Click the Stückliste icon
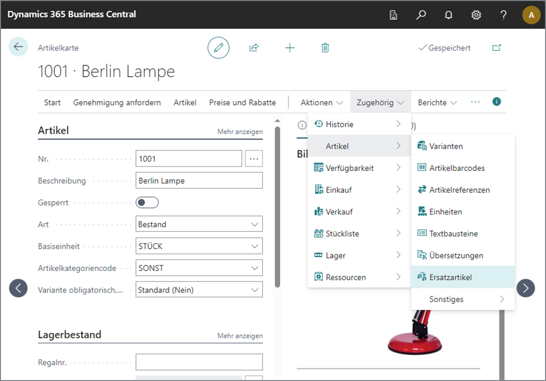Image resolution: width=546 pixels, height=381 pixels. [x=318, y=233]
